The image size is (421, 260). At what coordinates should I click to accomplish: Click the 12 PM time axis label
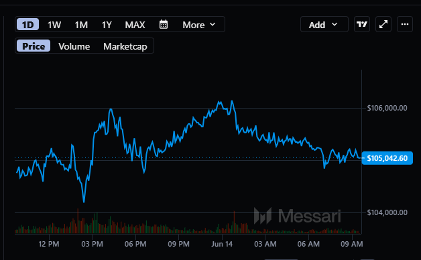(49, 244)
